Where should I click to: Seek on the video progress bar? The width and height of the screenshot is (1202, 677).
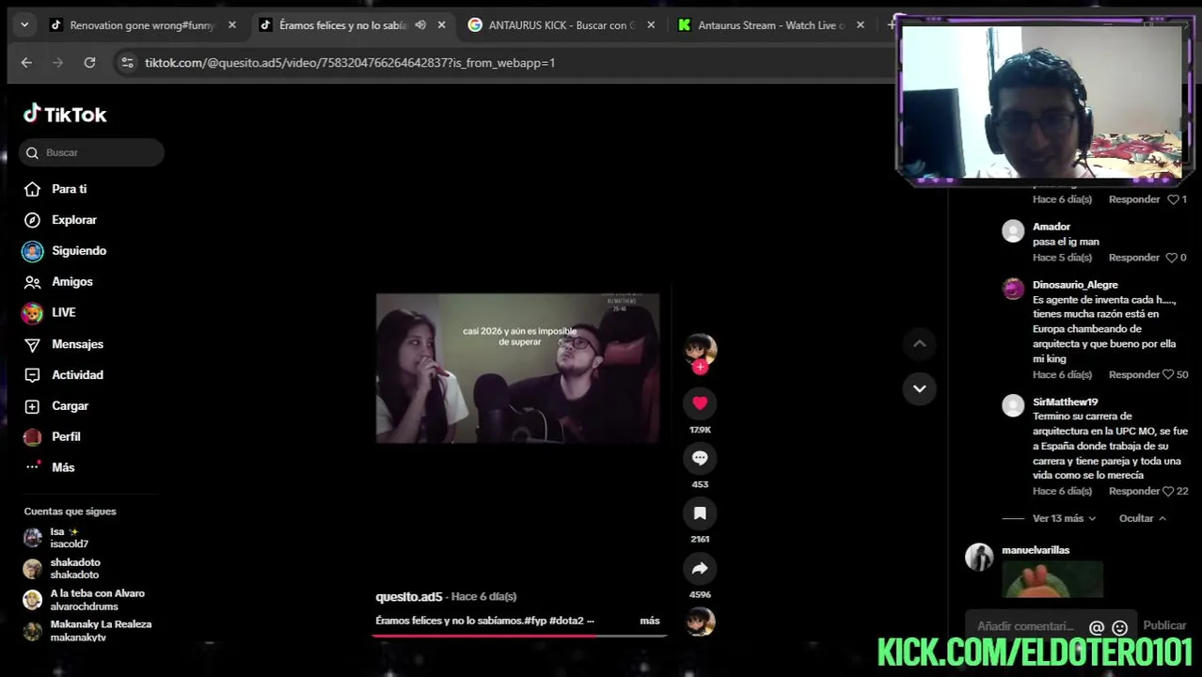tap(519, 636)
